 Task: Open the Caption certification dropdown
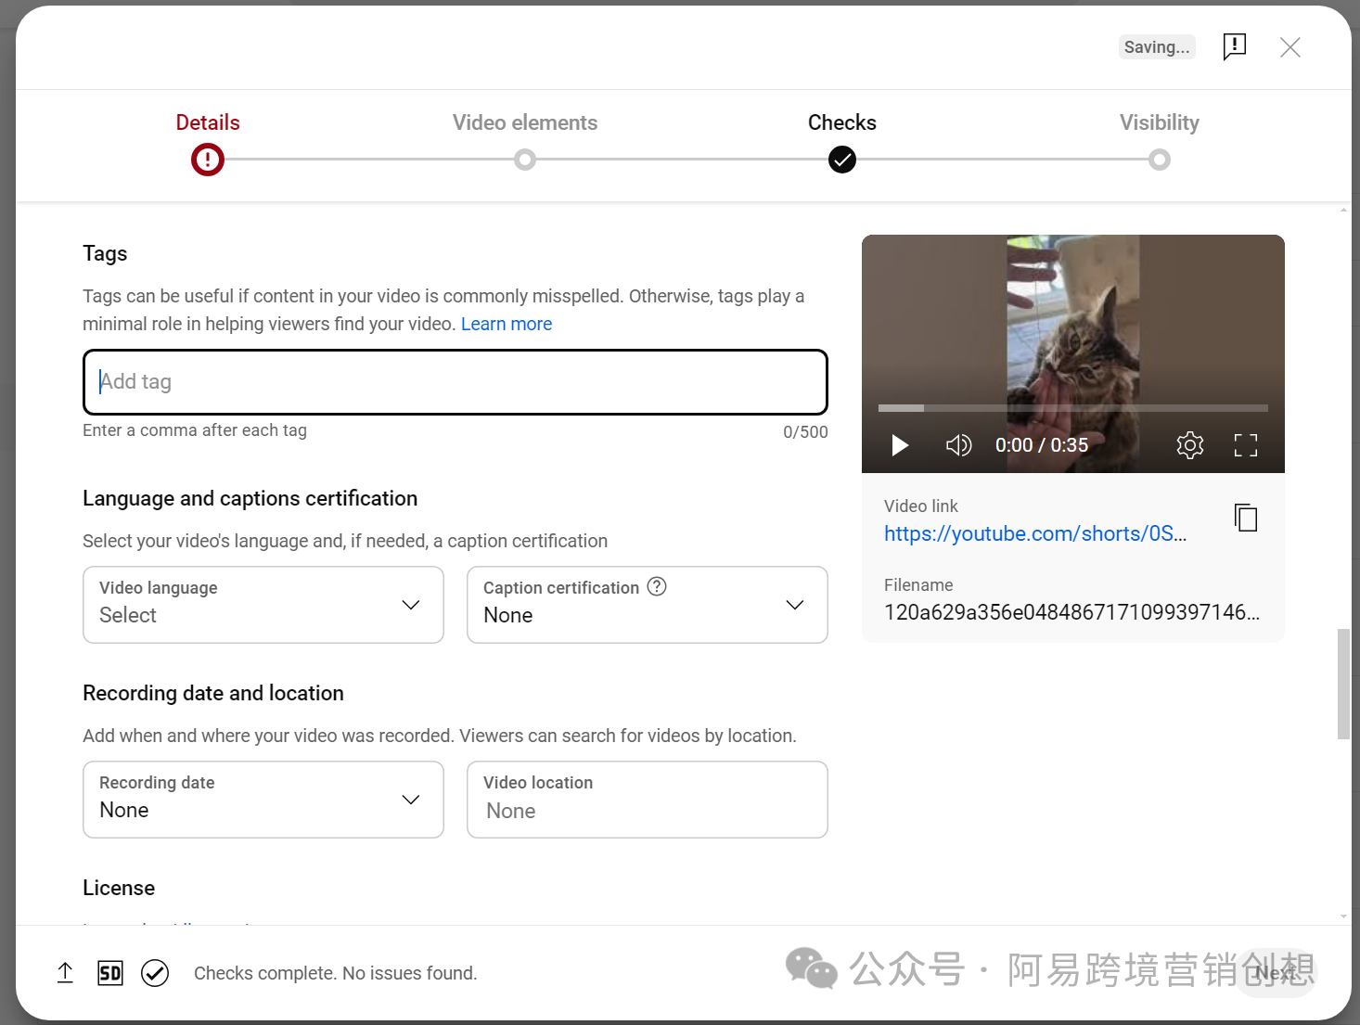pyautogui.click(x=647, y=605)
